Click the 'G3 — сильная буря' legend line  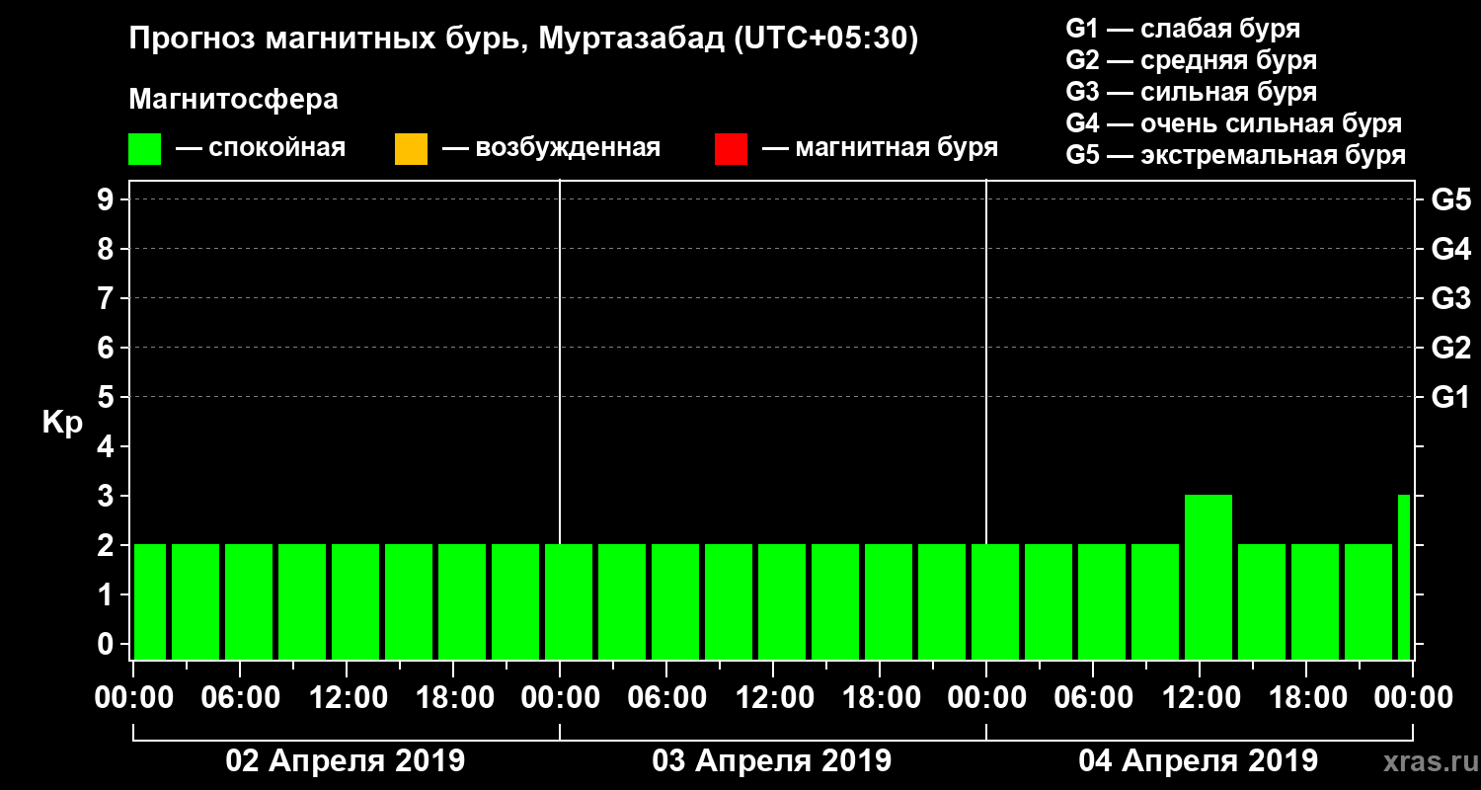[x=1191, y=92]
